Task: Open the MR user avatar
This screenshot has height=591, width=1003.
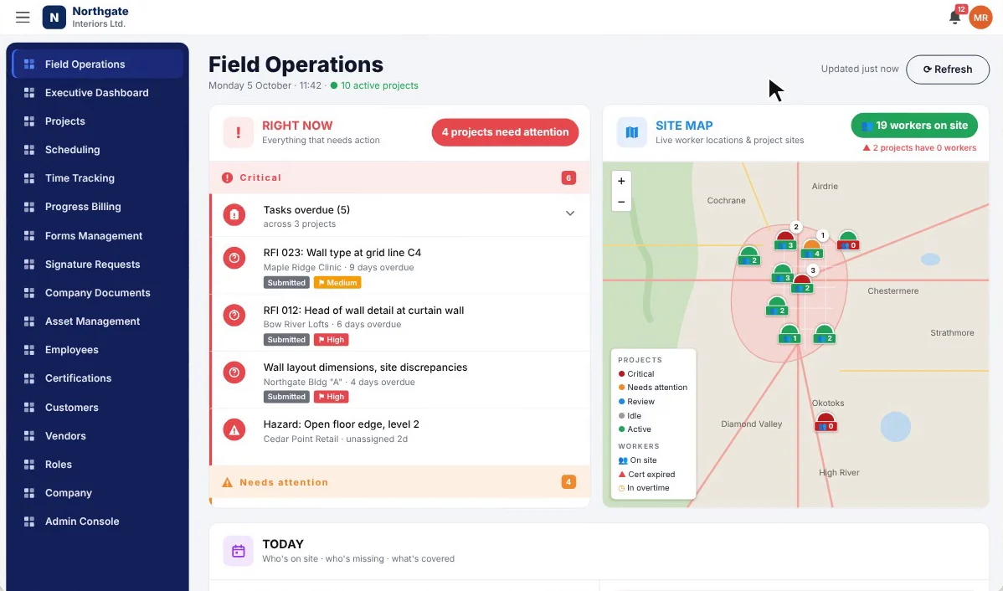Action: pyautogui.click(x=980, y=18)
